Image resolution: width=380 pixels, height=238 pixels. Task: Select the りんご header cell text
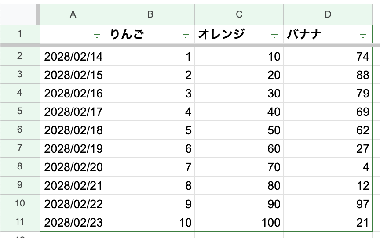click(127, 34)
